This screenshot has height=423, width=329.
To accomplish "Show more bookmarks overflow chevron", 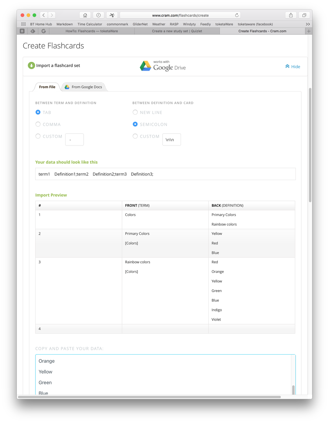I will tap(308, 24).
